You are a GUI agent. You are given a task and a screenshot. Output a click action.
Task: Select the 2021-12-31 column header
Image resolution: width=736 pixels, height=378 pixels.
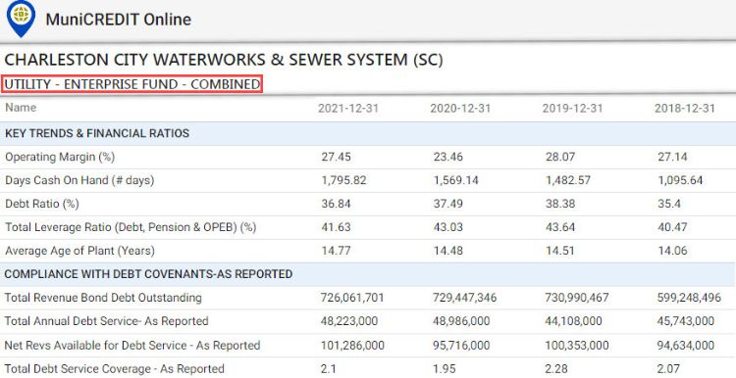[347, 108]
